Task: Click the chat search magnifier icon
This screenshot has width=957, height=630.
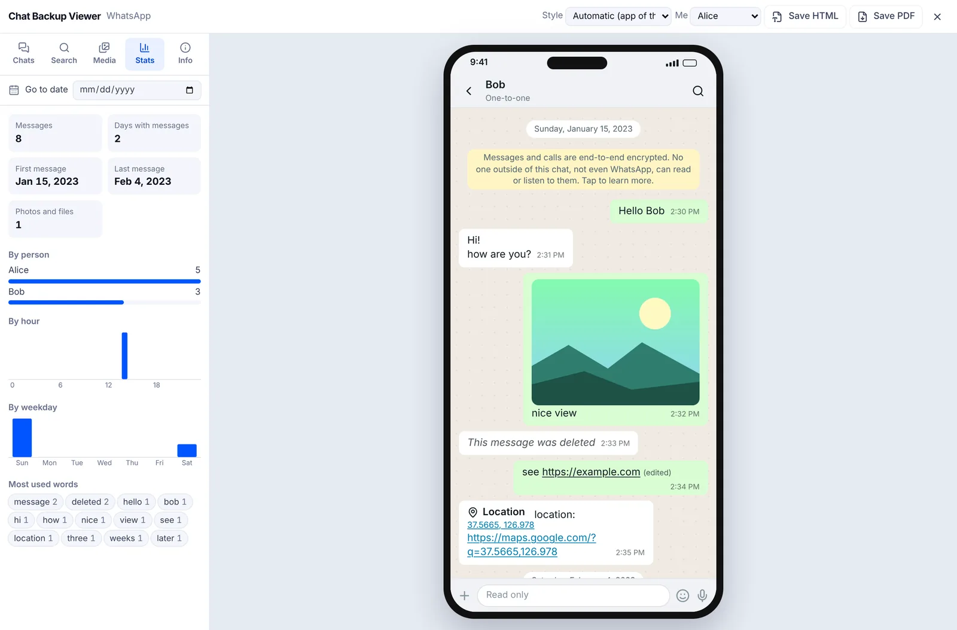Action: [698, 91]
